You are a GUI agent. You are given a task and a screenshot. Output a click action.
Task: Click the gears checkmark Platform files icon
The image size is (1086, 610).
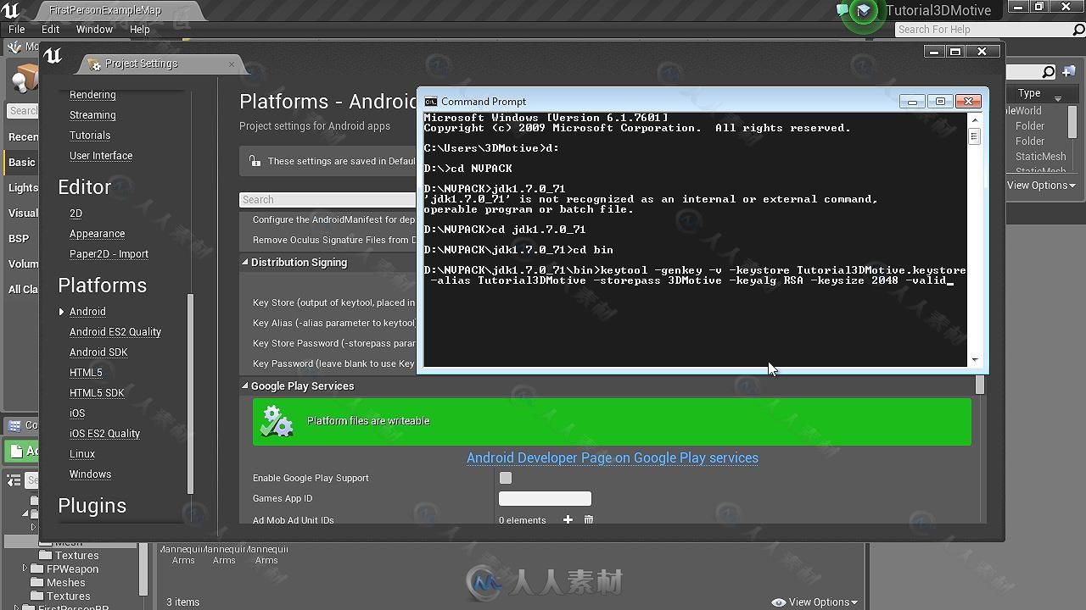(277, 421)
